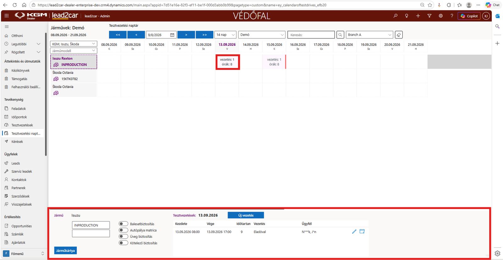Select Leads in the sidebar menu

click(16, 163)
